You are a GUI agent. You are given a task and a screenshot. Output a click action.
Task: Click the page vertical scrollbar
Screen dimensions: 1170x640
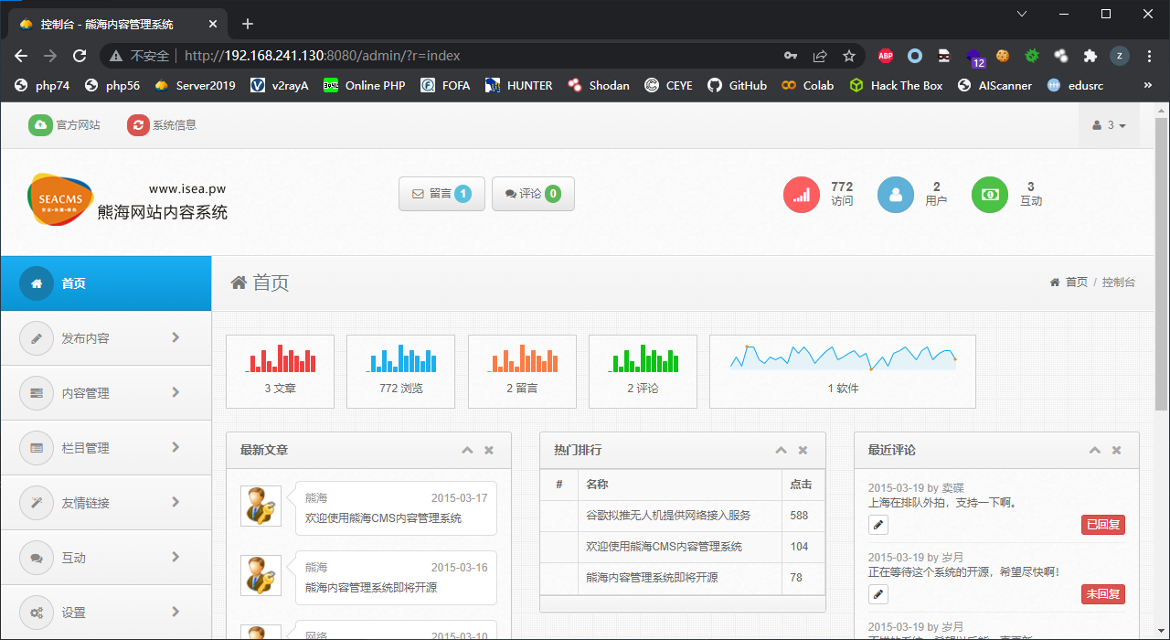(1162, 265)
